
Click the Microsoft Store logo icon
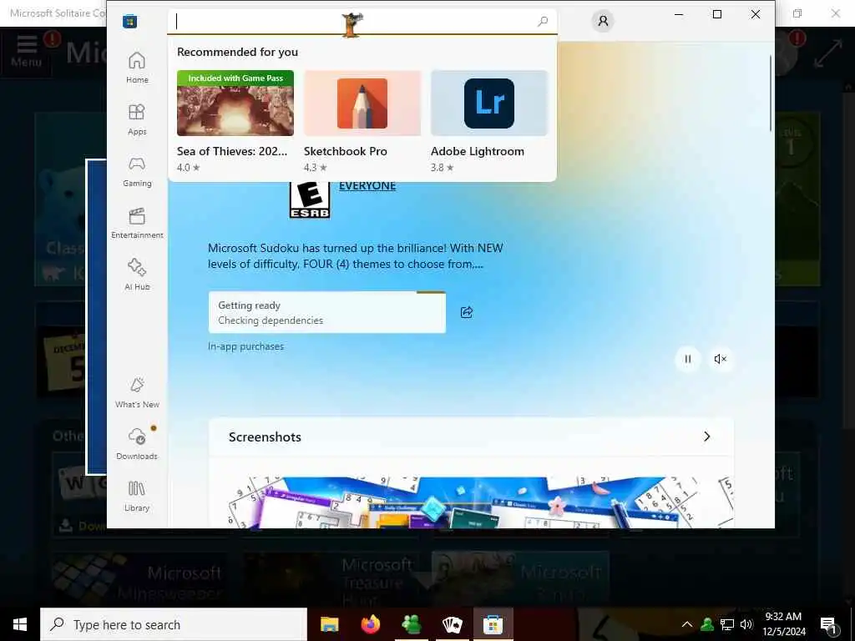(129, 21)
